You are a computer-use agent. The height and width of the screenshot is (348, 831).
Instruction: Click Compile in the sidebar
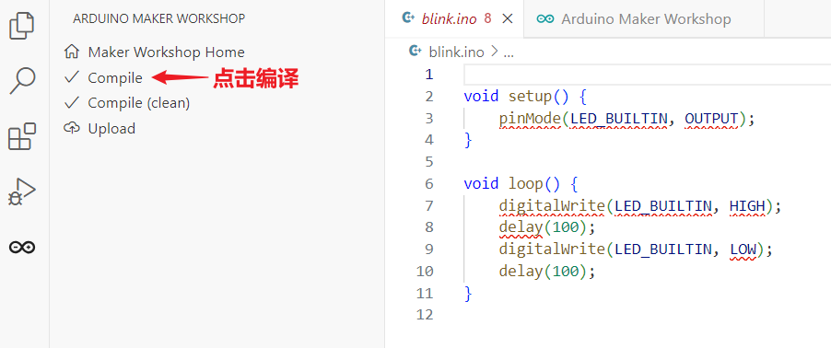click(x=115, y=78)
